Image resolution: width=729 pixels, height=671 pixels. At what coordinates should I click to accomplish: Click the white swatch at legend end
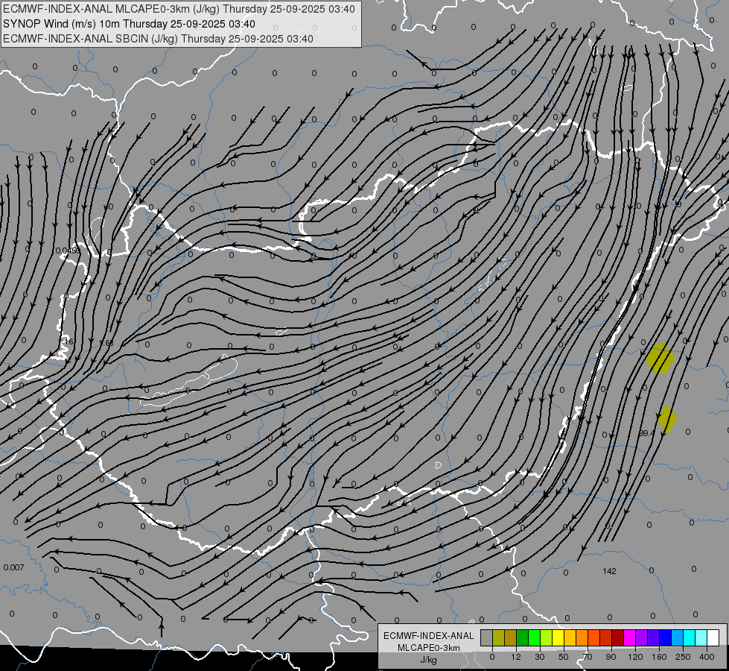point(713,637)
